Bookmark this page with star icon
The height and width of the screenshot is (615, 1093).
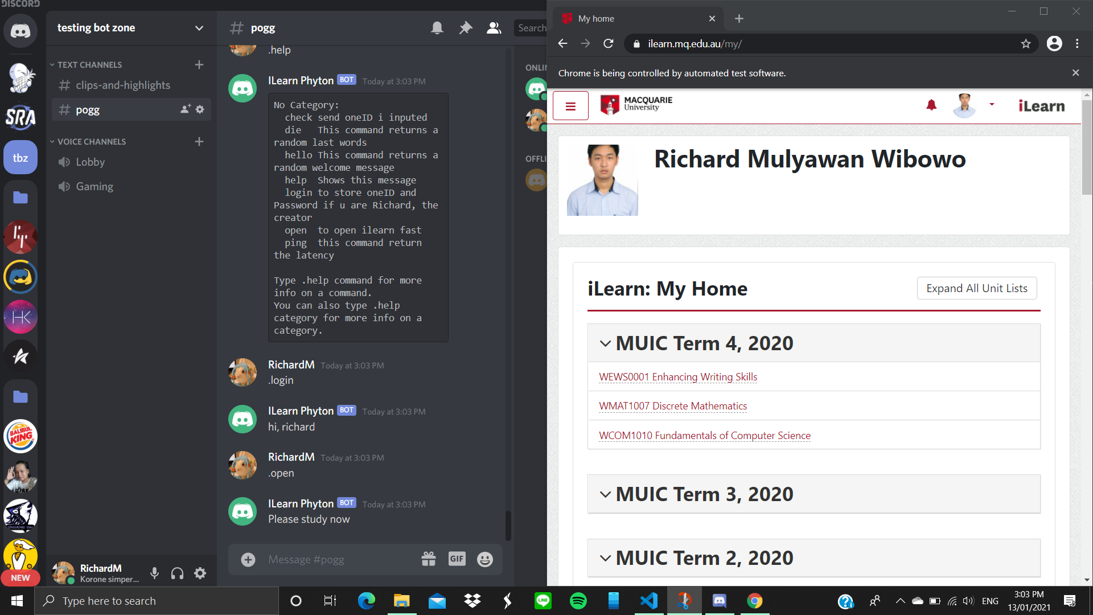point(1026,43)
